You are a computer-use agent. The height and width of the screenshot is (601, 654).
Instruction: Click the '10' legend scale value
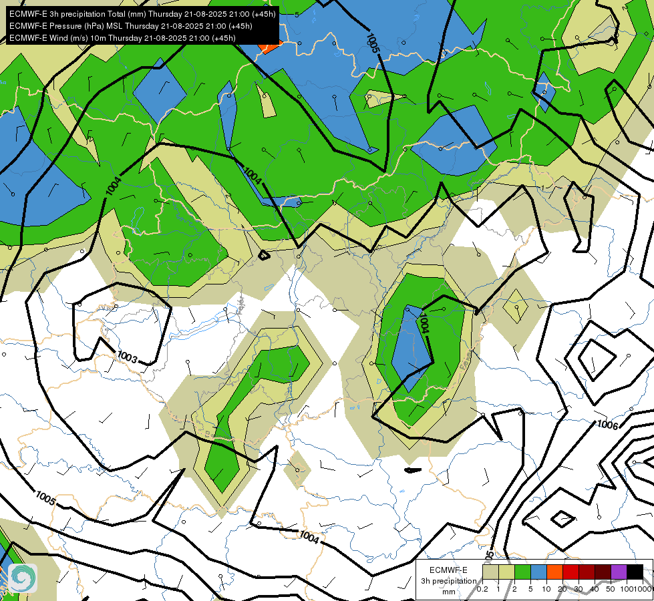point(546,589)
